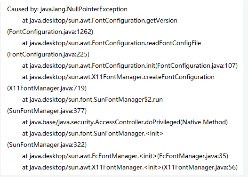Click the (X11FontManager.java:719) text
Screen dimensions: 248x177
47,88
